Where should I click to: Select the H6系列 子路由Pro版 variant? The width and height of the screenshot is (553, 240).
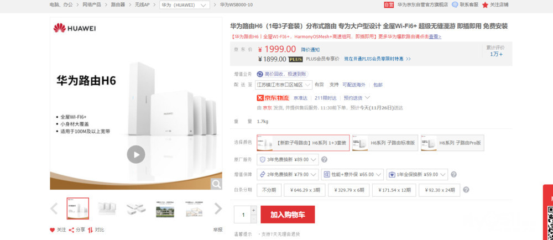(452, 143)
